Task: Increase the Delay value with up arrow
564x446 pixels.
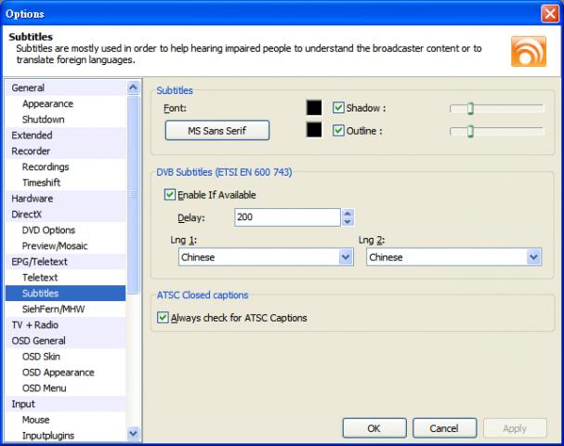Action: coord(348,212)
